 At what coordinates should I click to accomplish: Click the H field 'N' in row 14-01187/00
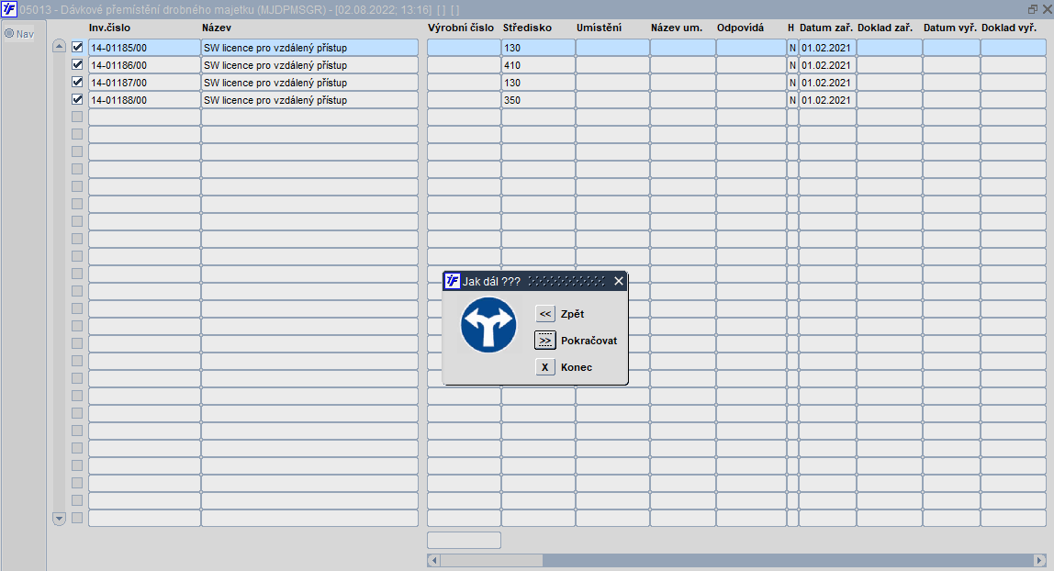coord(792,83)
